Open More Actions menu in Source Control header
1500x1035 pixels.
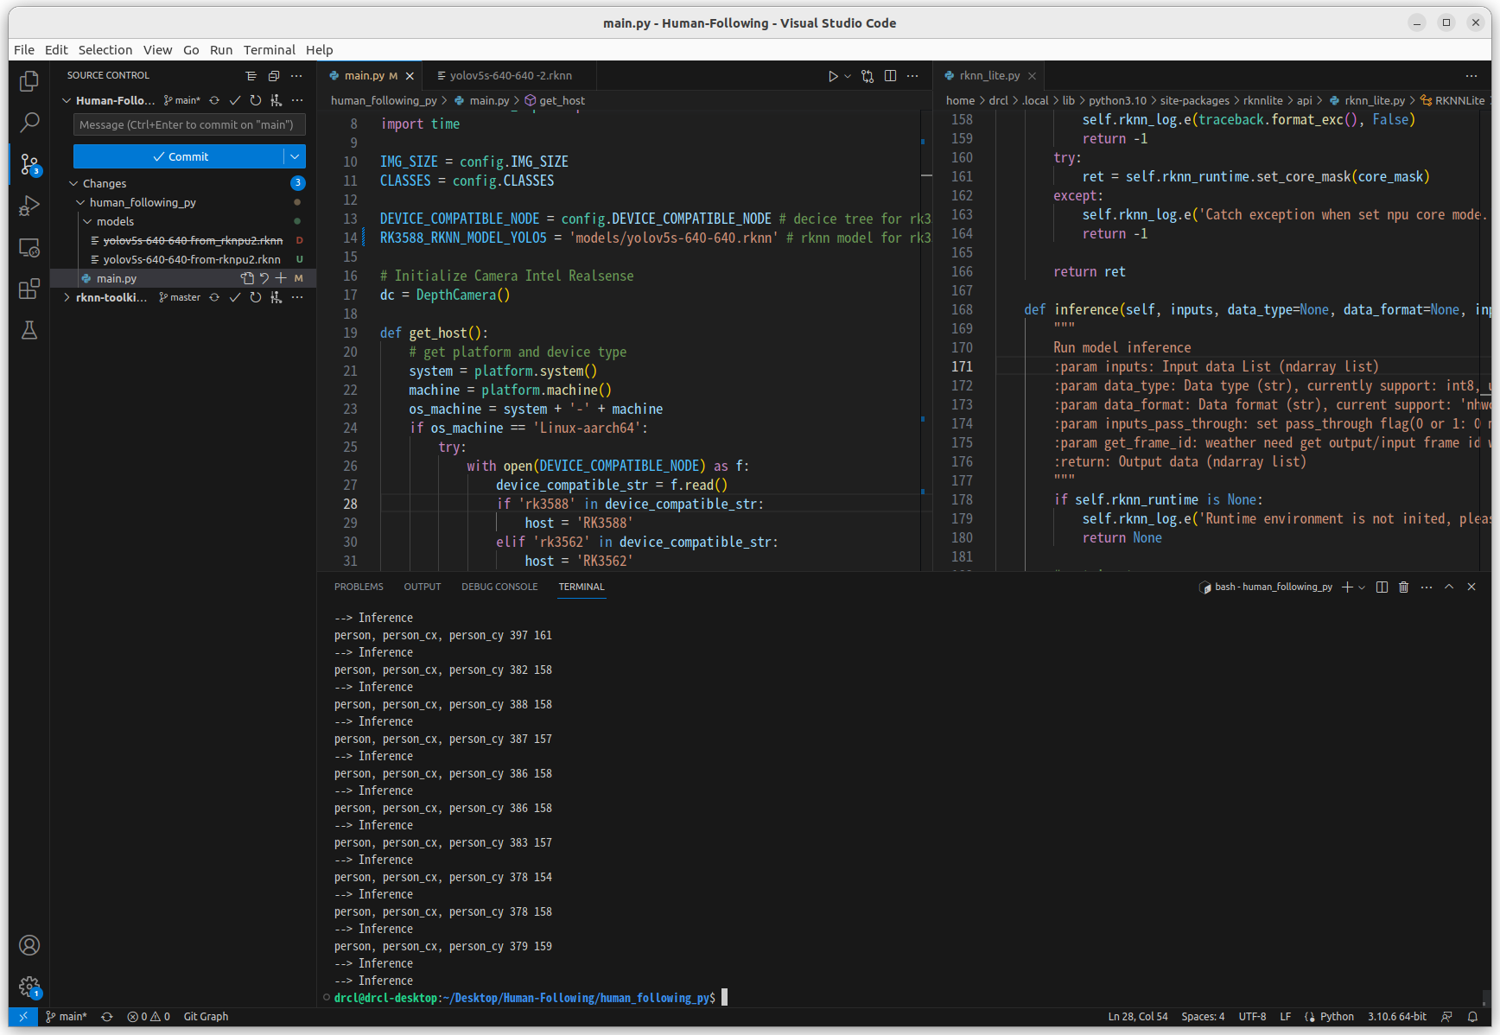(x=296, y=76)
